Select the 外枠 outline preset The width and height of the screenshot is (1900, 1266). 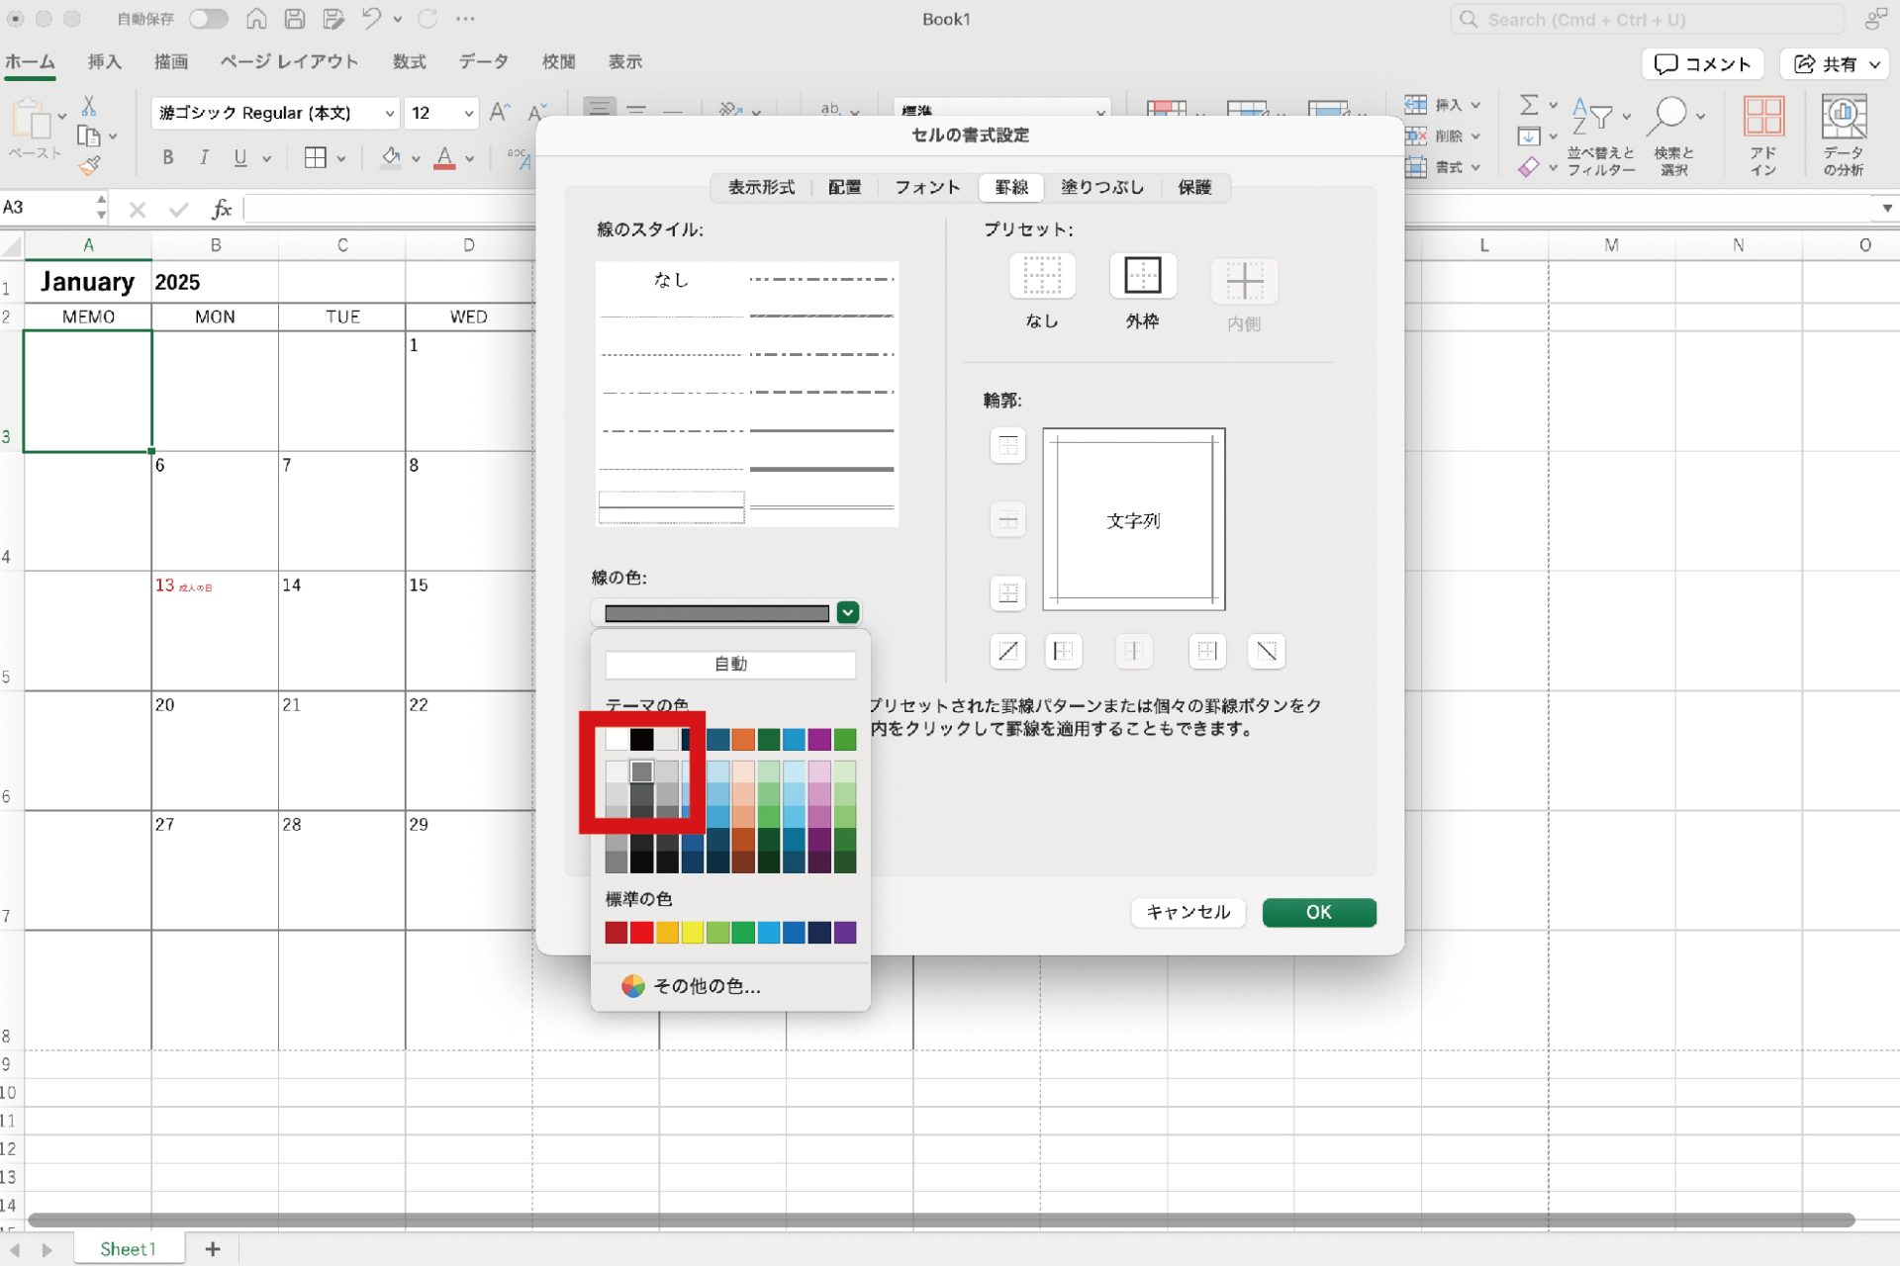(1142, 277)
